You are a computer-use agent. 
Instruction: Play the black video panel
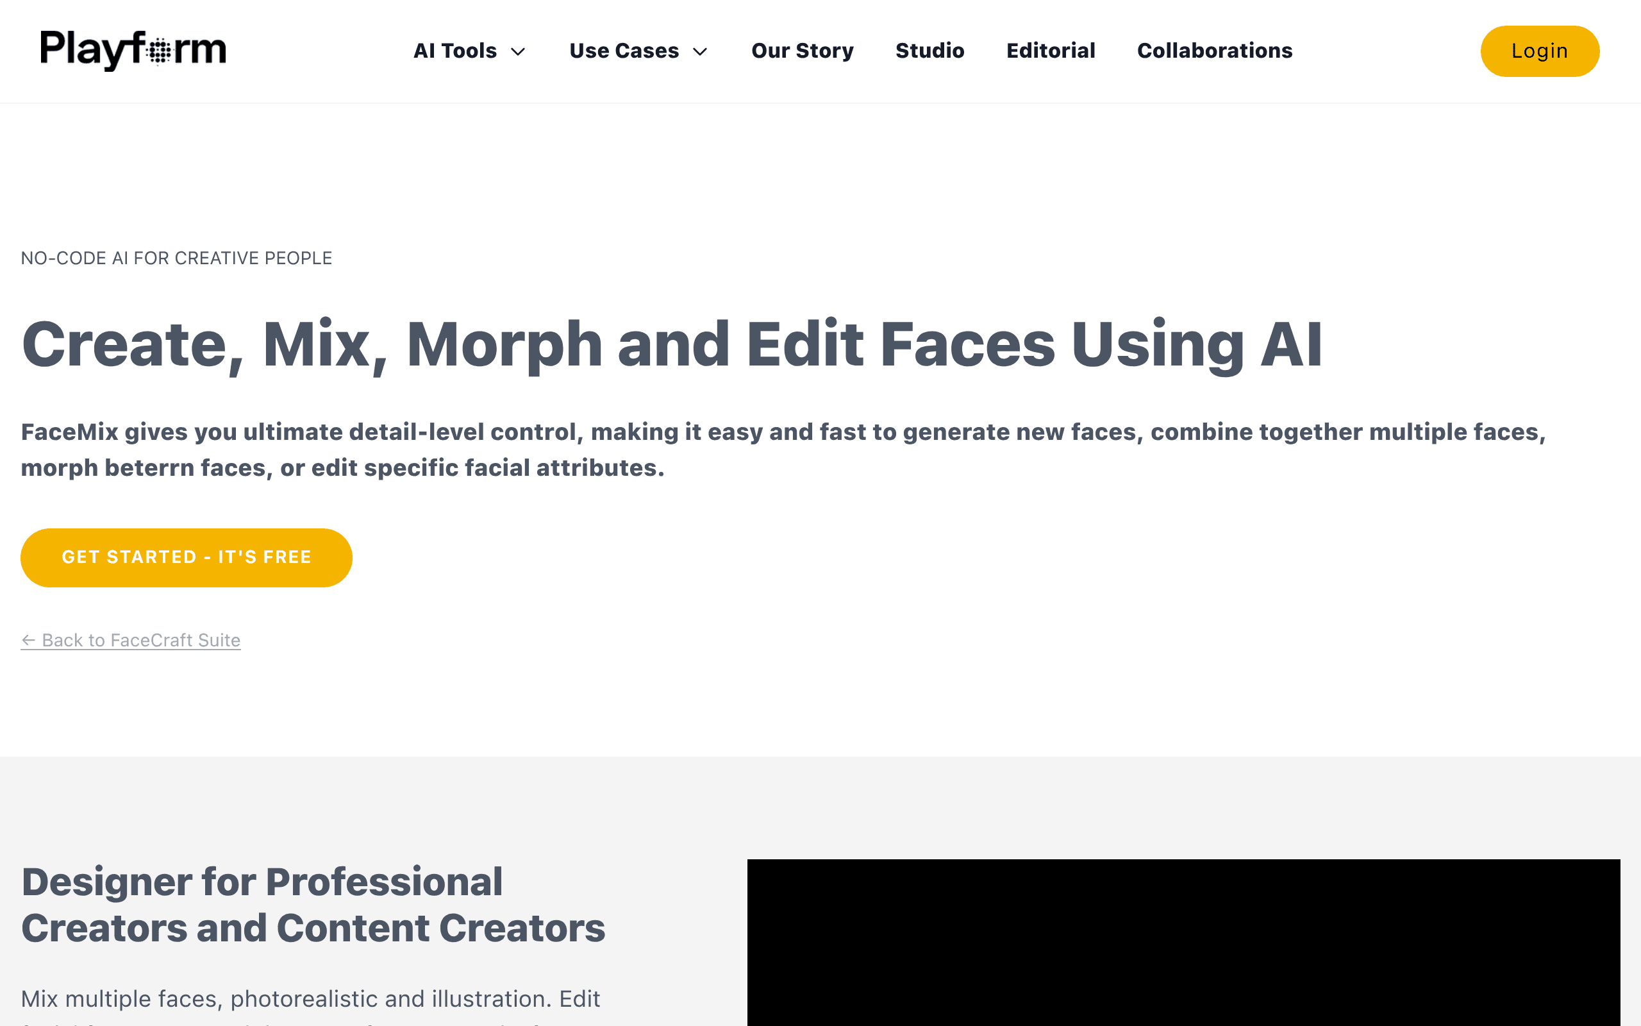tap(1183, 943)
